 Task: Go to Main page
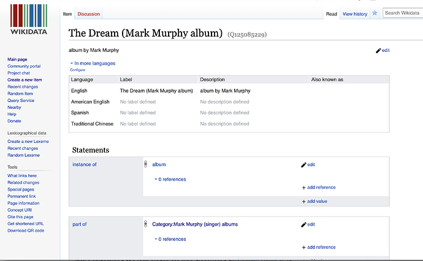pos(17,59)
